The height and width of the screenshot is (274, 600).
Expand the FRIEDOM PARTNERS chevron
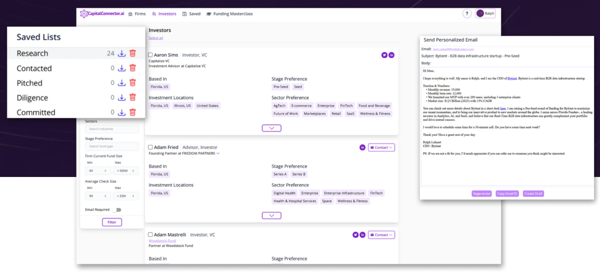pos(218,154)
